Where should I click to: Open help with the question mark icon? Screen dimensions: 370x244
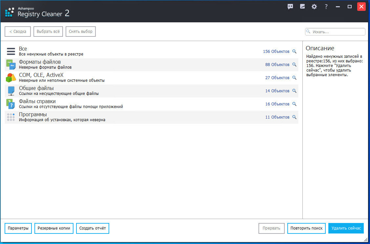click(x=326, y=7)
